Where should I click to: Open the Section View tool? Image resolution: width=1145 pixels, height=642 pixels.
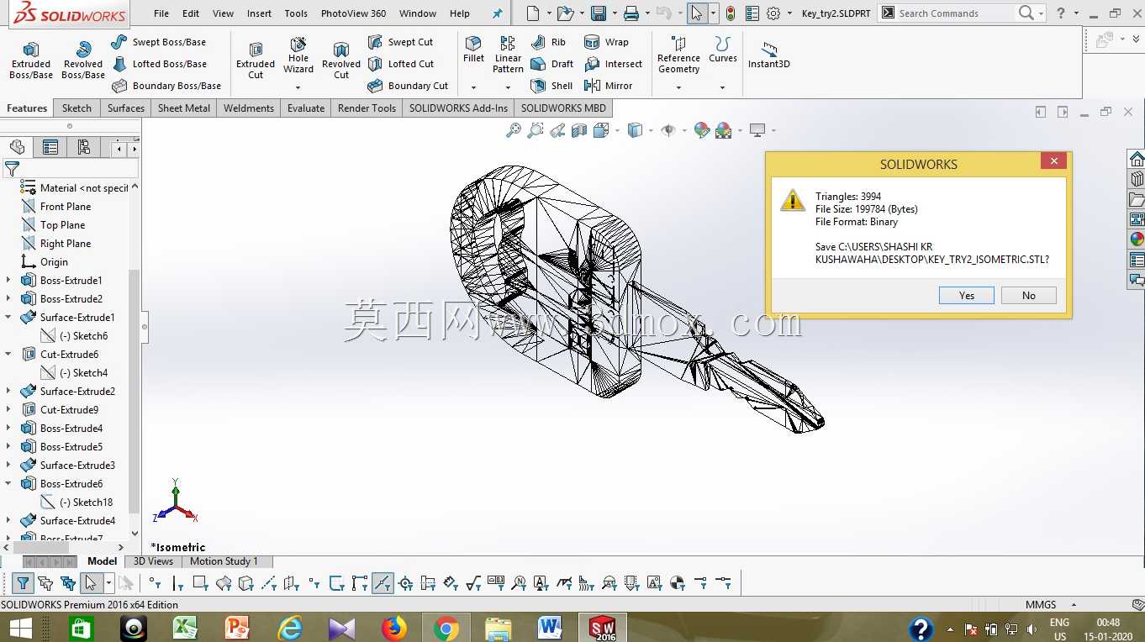pos(579,130)
